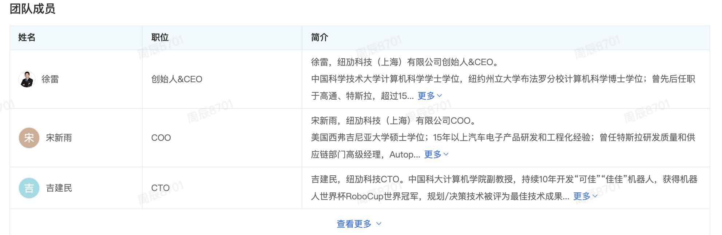Click the down arrow after 徐雷's 更多
Image resolution: width=722 pixels, height=235 pixels.
440,96
